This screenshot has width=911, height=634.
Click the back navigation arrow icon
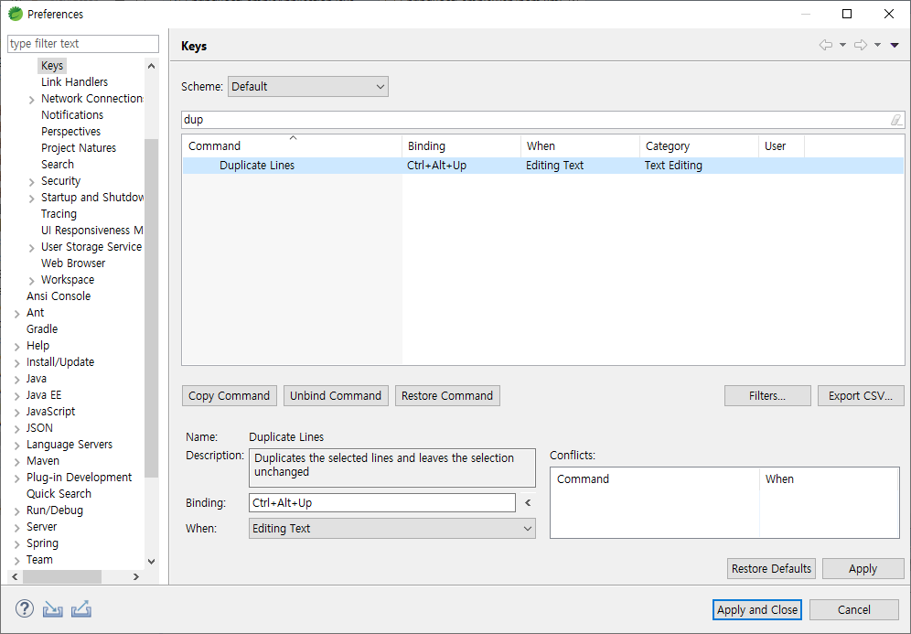826,45
